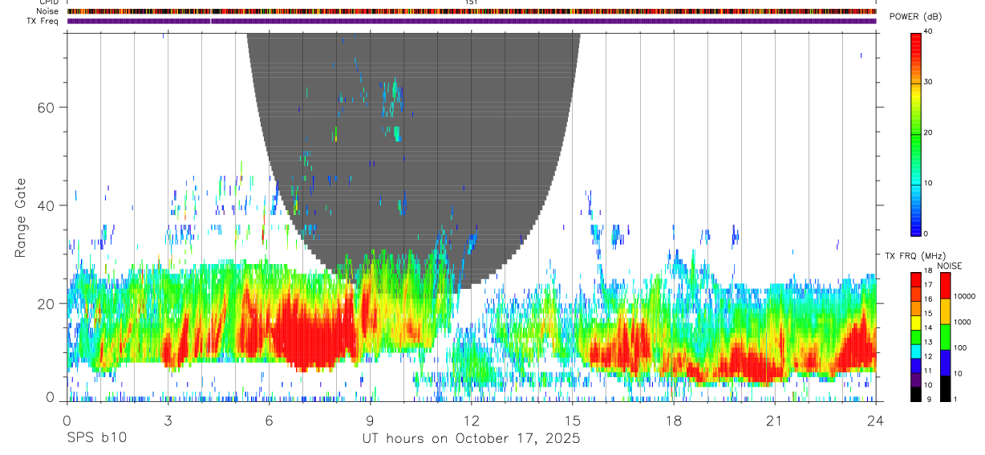Click the TX Freq row label at top left
985x455 pixels.
coord(44,21)
